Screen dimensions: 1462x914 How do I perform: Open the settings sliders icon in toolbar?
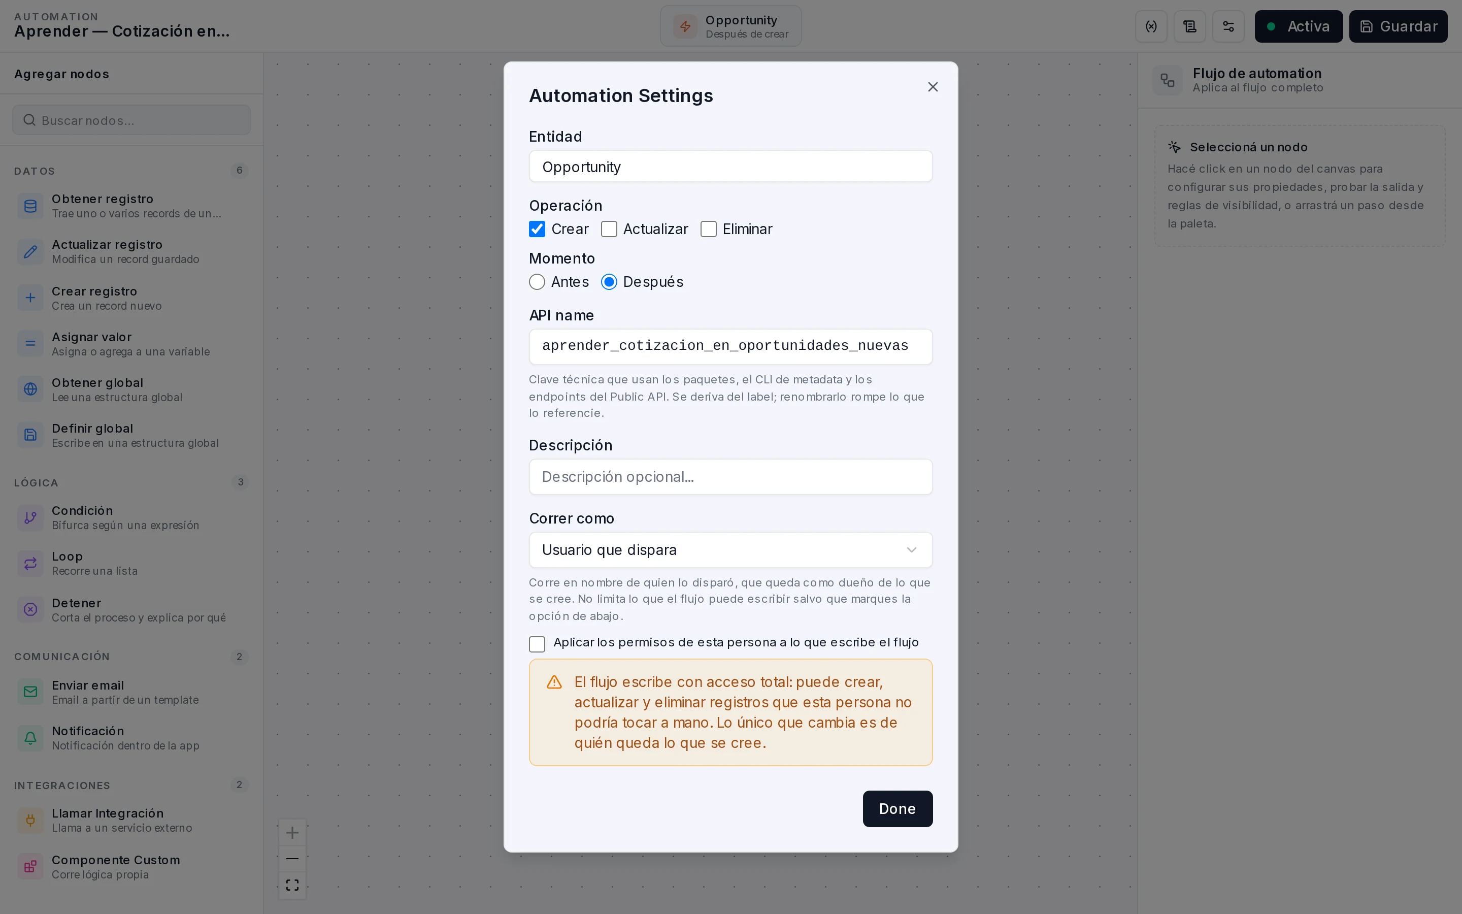coord(1228,26)
